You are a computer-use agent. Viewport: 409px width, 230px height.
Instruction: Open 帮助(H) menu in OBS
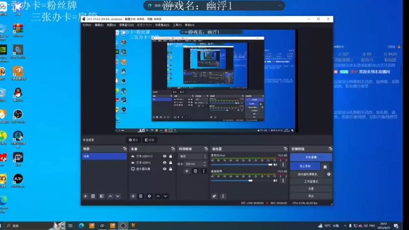(x=190, y=25)
